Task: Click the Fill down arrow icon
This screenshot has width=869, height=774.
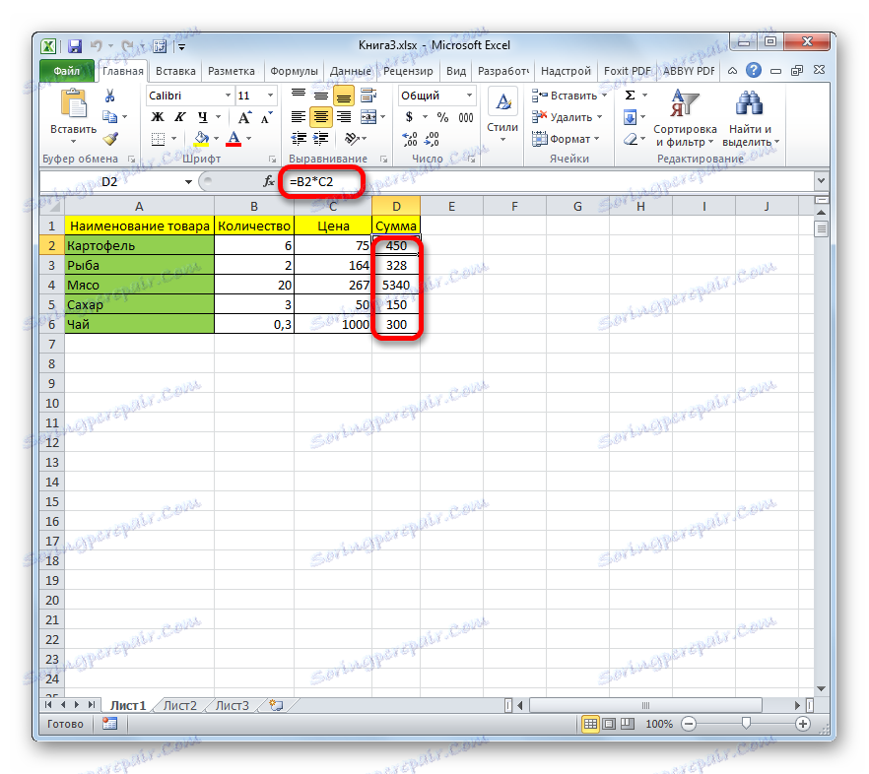Action: pos(631,117)
